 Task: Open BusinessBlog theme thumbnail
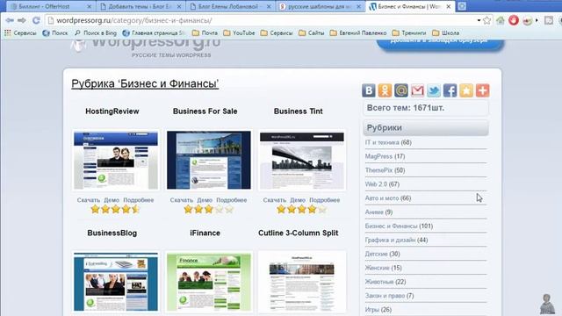pos(116,282)
